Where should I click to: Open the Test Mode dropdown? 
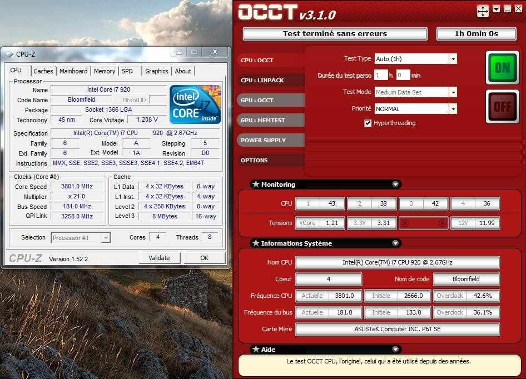(453, 92)
